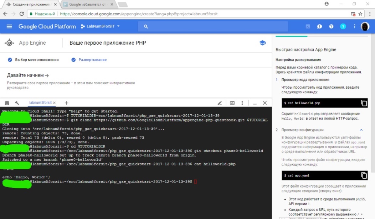Screen dimensions: 375x219
Task: Open the navigation hamburger menu
Action: click(x=9, y=26)
